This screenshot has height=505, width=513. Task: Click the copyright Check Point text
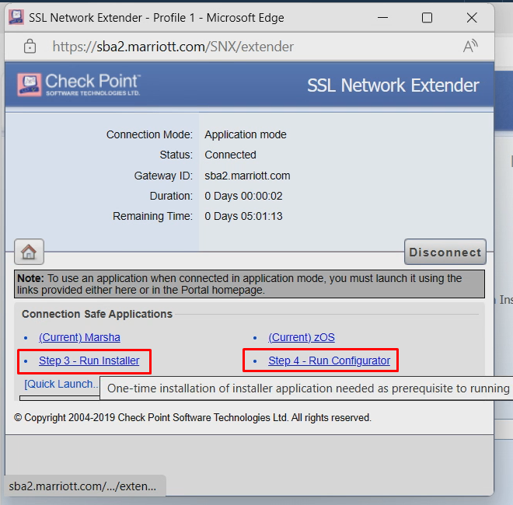(x=193, y=418)
